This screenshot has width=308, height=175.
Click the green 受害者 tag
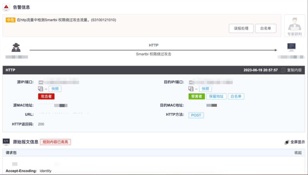[196, 96]
